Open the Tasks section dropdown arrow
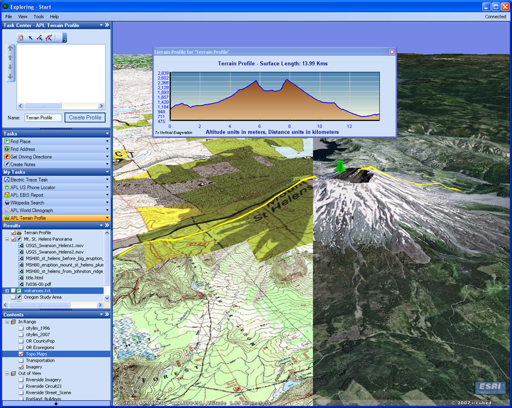Screen dimensions: 512x408 tap(107, 134)
